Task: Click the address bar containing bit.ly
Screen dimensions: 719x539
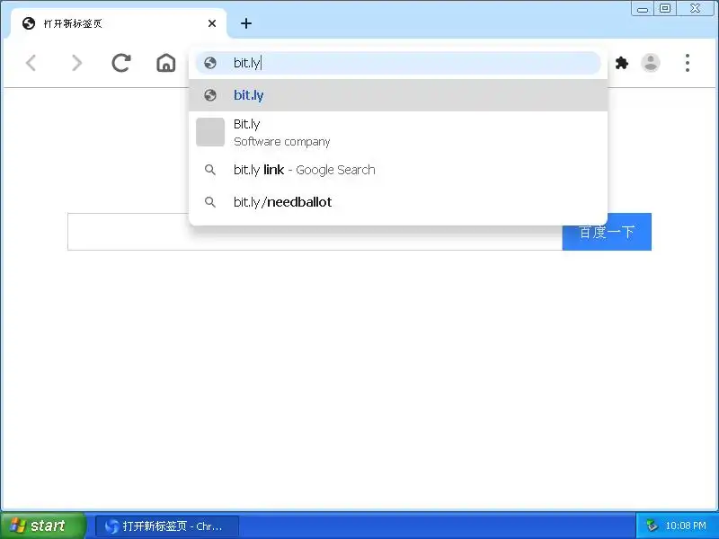Action: point(398,63)
